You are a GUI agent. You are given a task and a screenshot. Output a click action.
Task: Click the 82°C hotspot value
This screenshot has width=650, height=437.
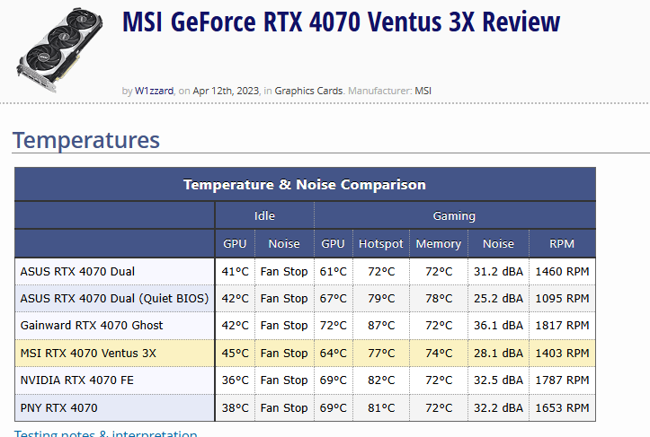(381, 380)
